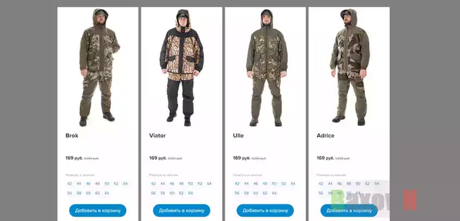Open the Brok product title link

[72, 135]
